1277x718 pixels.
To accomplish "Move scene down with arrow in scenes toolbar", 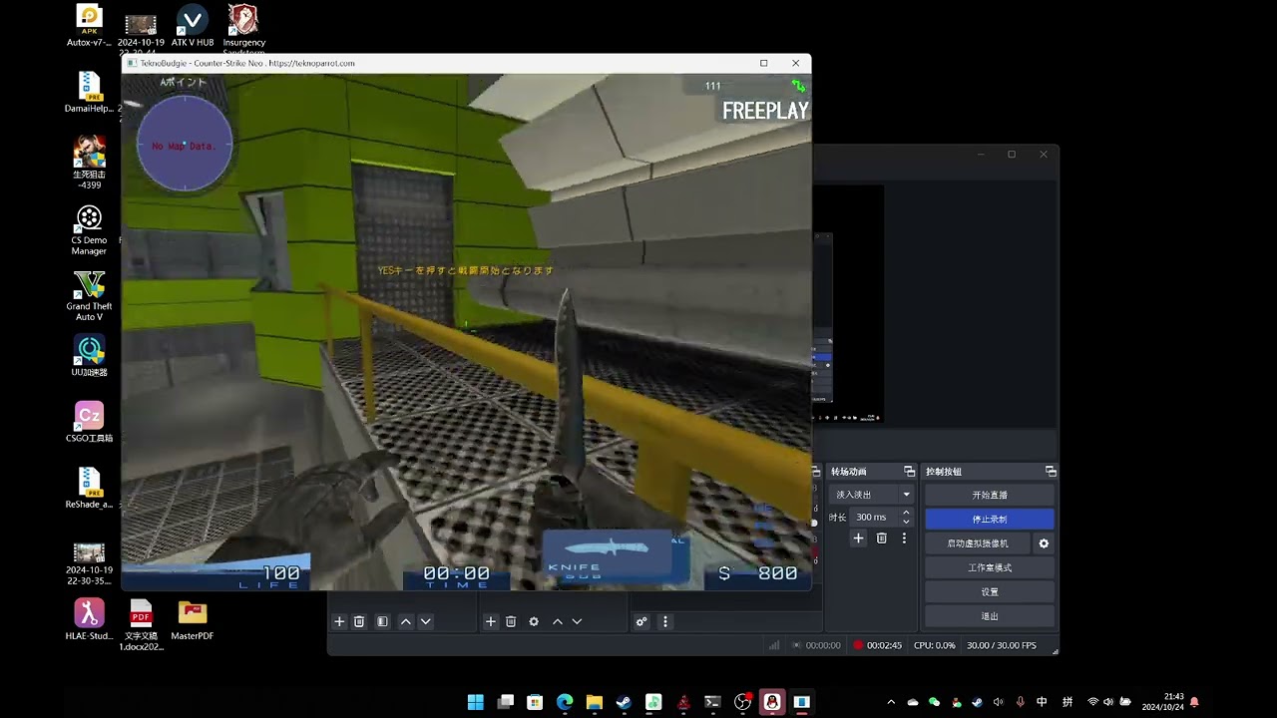I will tap(425, 621).
